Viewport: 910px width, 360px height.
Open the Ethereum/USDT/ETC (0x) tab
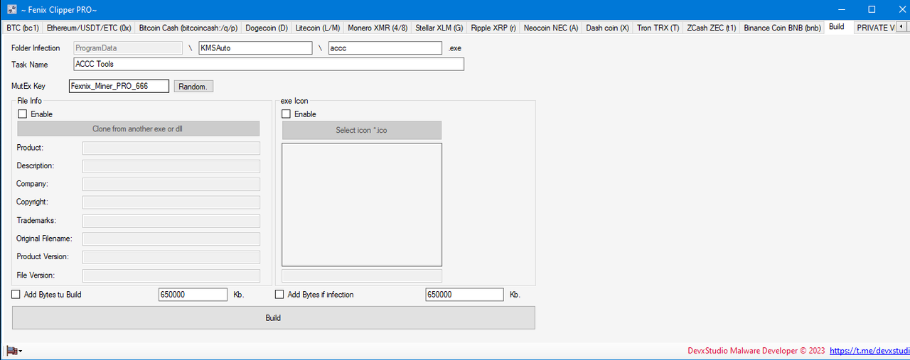89,28
